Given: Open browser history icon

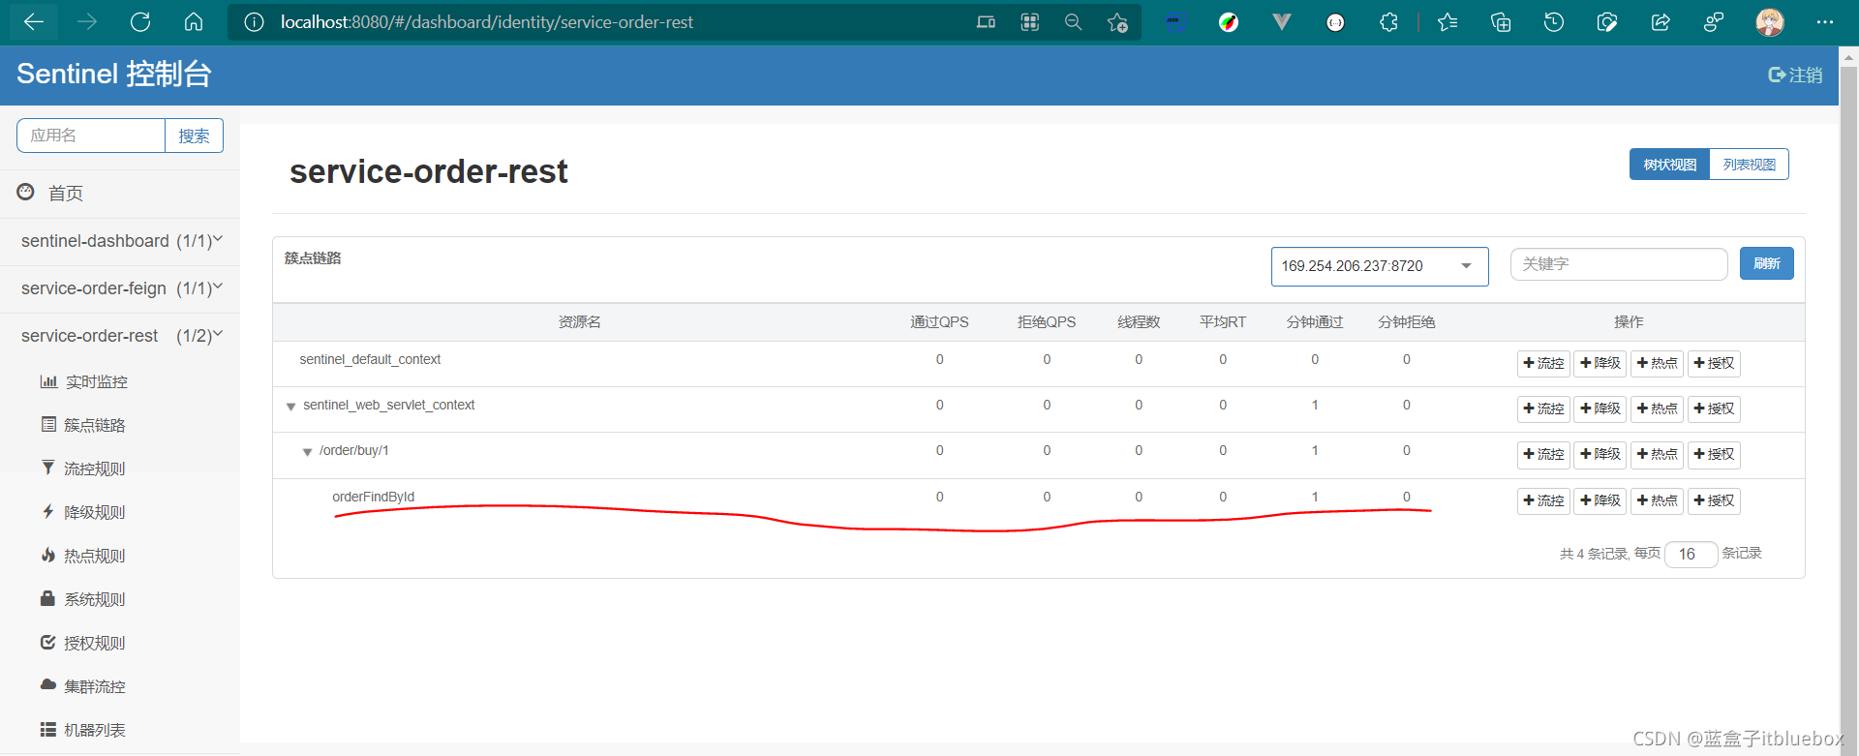Looking at the screenshot, I should point(1554,22).
